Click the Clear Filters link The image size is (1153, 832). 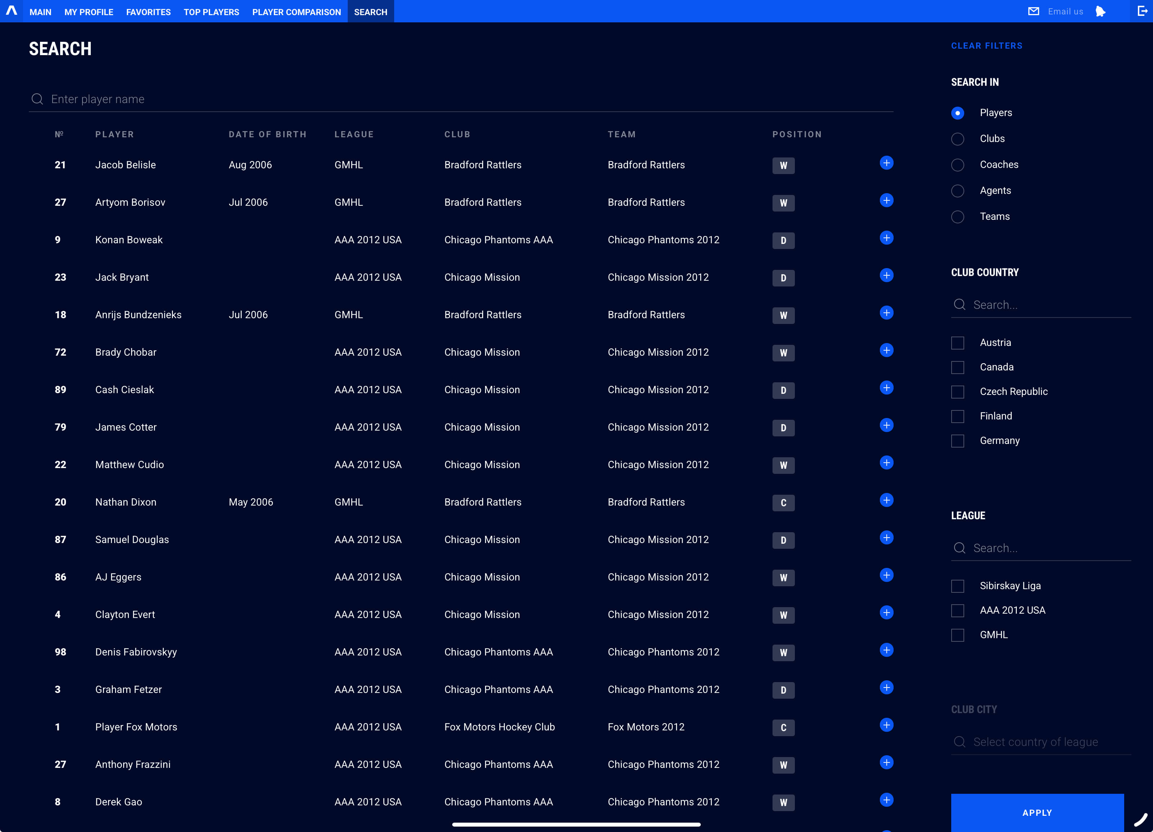click(986, 46)
